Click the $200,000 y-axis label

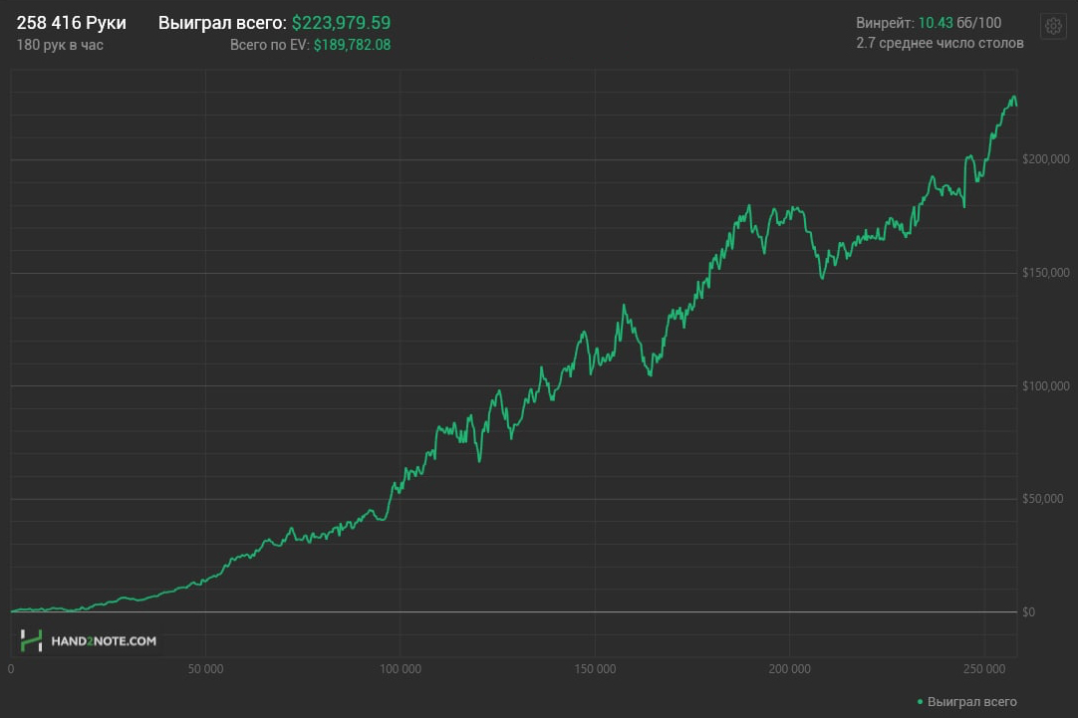click(x=1046, y=159)
